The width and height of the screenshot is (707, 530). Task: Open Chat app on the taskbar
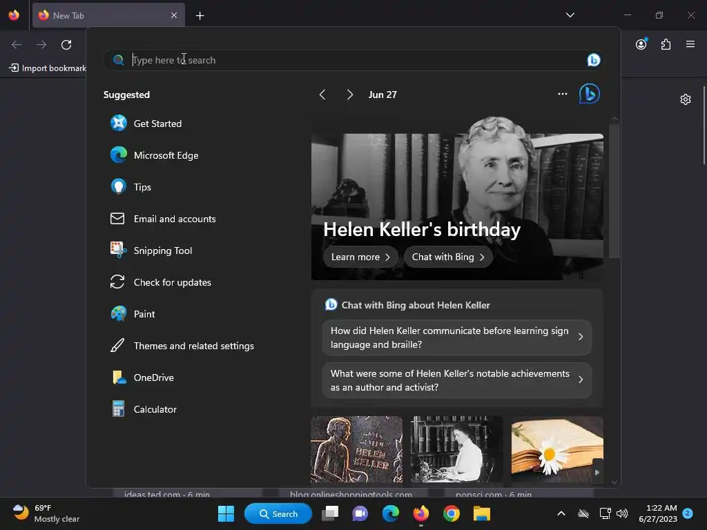[x=360, y=513]
